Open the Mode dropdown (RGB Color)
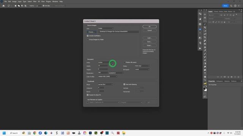This screenshot has height=136, width=243. 142,66
